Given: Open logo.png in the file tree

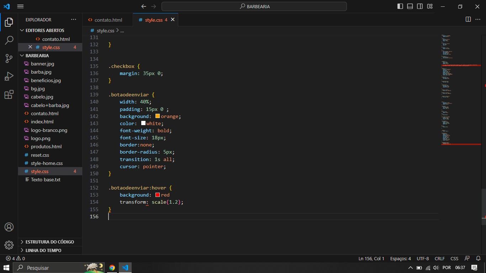Looking at the screenshot, I should 50,138.
